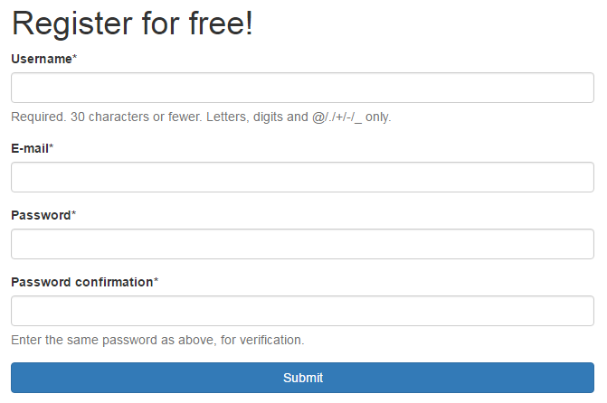Click the asterisk beside Username label

point(75,56)
